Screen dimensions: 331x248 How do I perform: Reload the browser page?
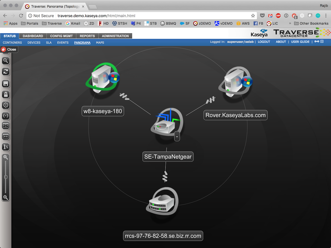click(x=21, y=15)
